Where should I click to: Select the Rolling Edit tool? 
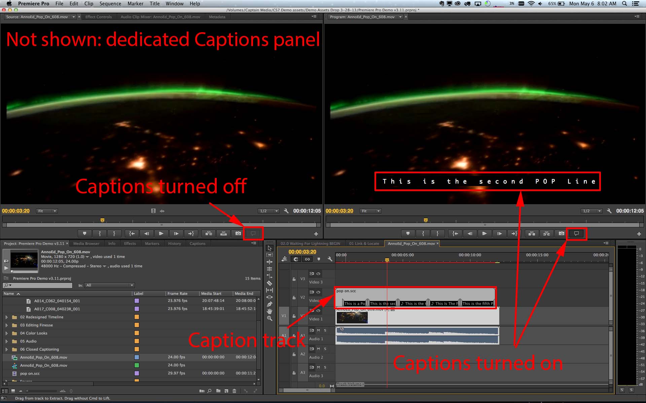270,269
